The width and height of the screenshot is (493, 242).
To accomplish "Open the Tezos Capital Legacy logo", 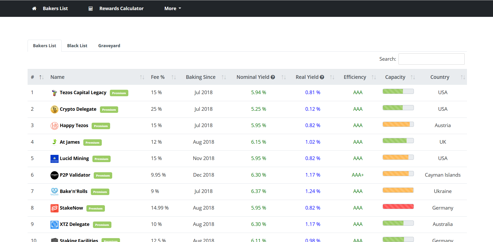I will (x=54, y=93).
